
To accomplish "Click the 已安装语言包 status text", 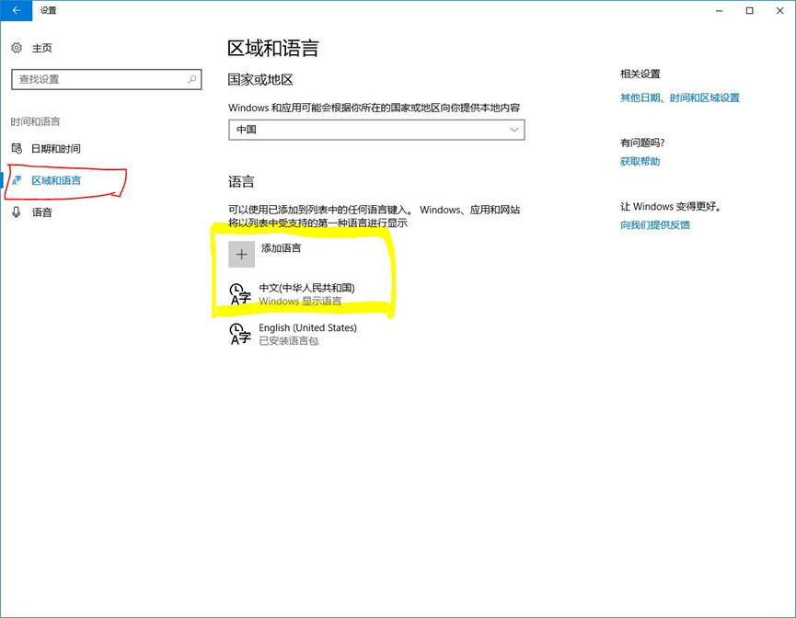I will click(288, 341).
